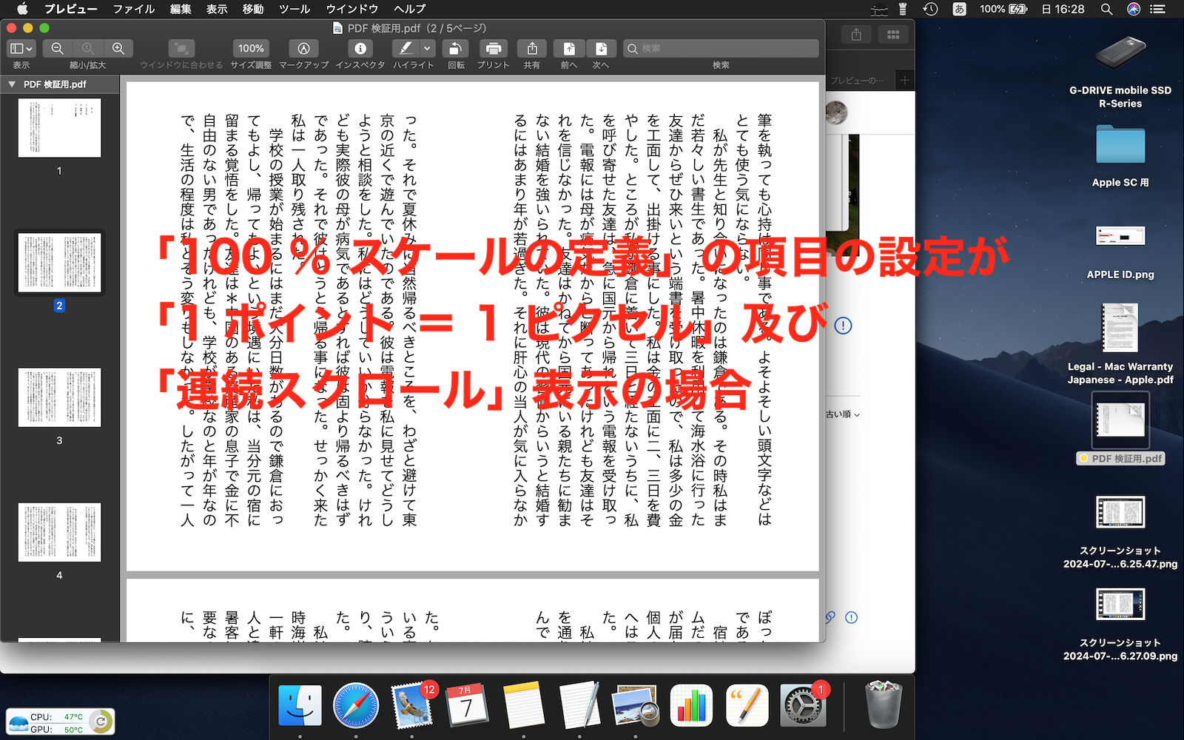The height and width of the screenshot is (740, 1184).
Task: Open the Markup toolbar (マークアップ)
Action: click(x=303, y=48)
